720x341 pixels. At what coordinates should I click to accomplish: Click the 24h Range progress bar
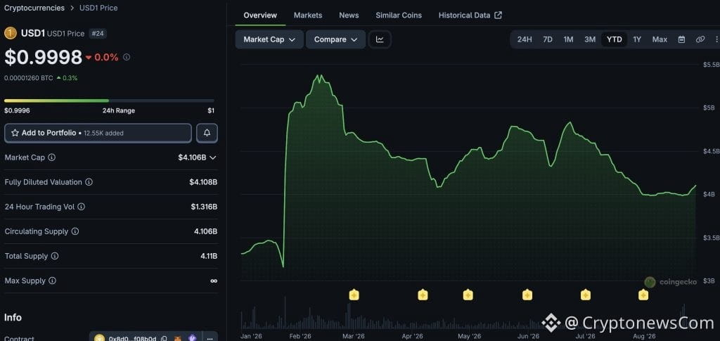coord(109,101)
